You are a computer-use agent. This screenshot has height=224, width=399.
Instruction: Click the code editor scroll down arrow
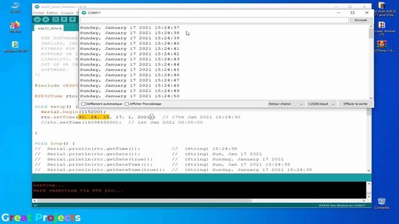coord(368,170)
